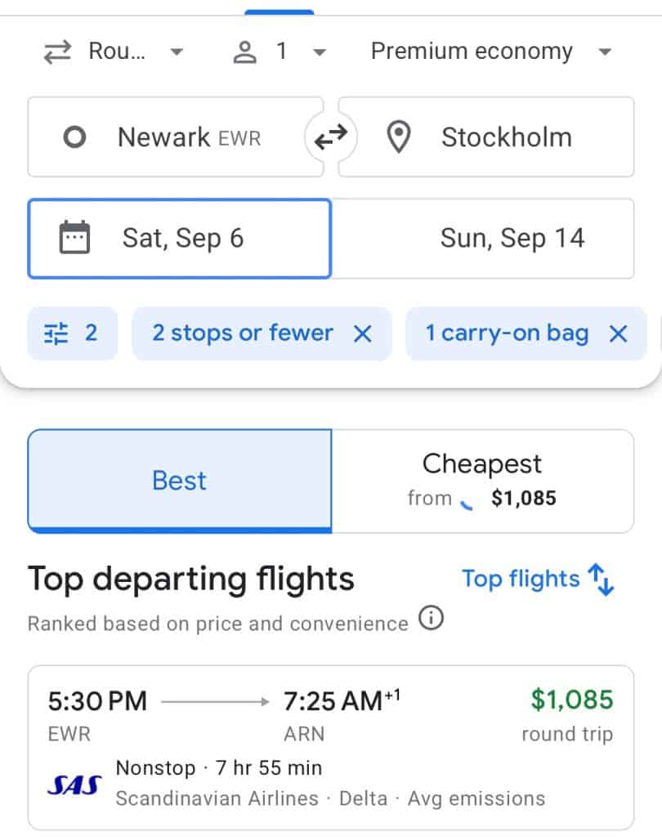The height and width of the screenshot is (837, 662).
Task: Switch to the Cheapest tab
Action: pyautogui.click(x=482, y=481)
